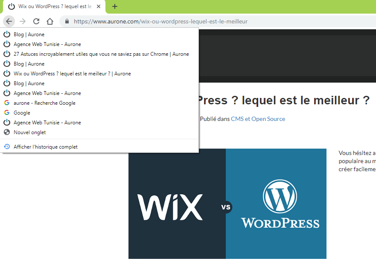Reload the current page

36,21
